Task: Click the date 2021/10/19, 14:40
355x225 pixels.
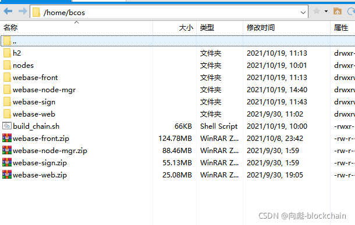Action: [276, 90]
